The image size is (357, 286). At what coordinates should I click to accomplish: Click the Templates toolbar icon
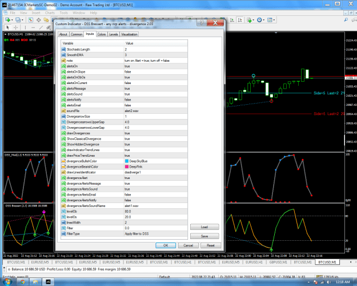click(270, 20)
